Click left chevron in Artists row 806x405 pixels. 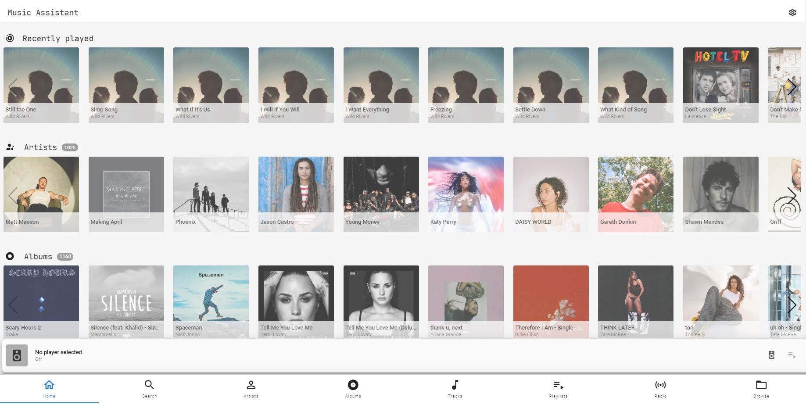tap(13, 195)
